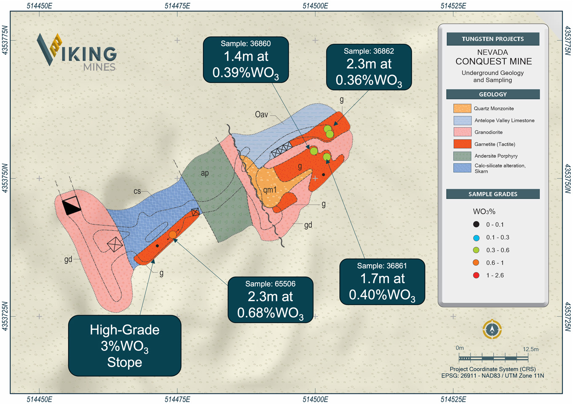Click the map scale bar

pos(493,358)
